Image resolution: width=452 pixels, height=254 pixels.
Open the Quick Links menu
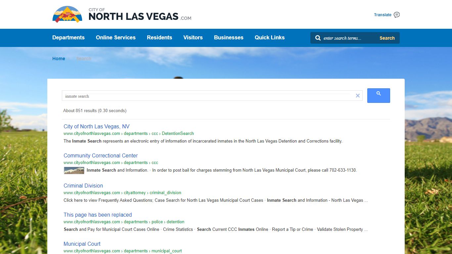pos(270,38)
